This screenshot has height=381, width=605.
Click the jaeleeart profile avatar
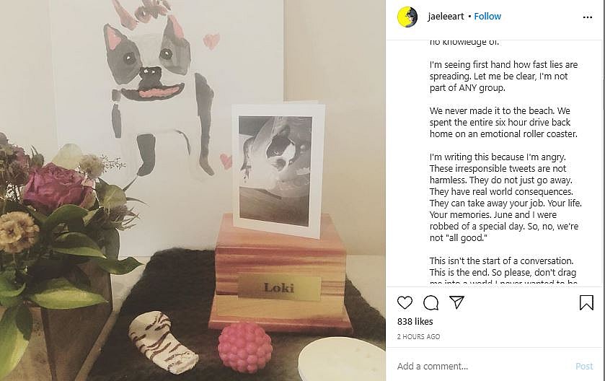(407, 17)
